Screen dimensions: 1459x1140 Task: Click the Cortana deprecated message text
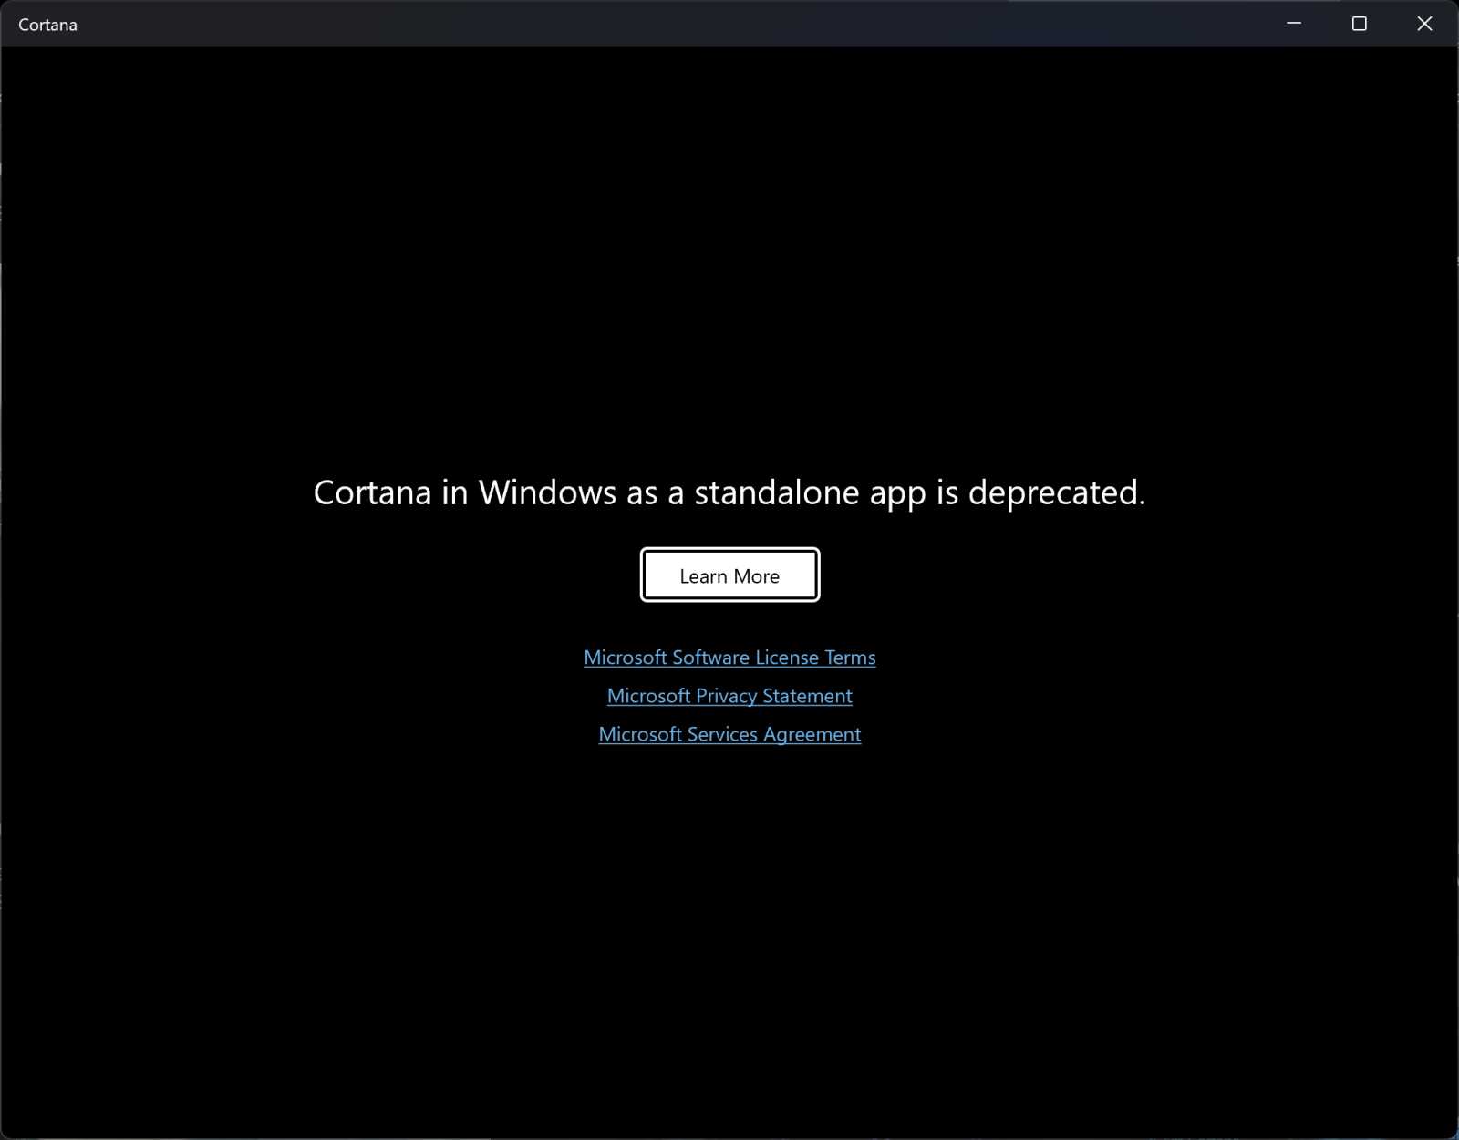click(729, 492)
